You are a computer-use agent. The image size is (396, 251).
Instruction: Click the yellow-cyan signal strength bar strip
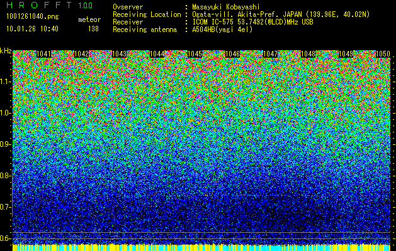201,247
